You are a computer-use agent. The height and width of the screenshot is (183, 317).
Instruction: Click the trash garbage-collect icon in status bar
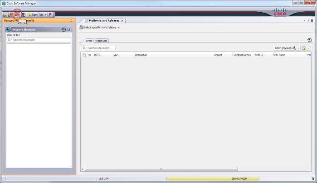click(313, 179)
